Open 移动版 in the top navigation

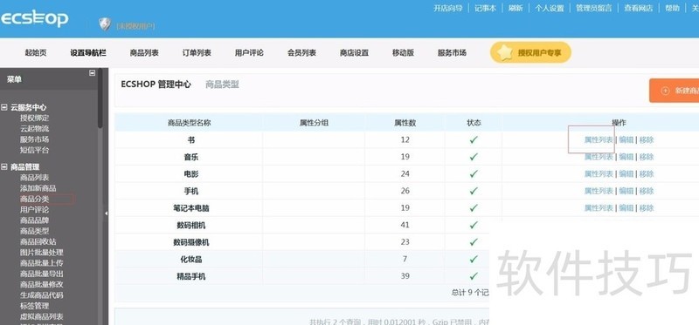pos(404,52)
